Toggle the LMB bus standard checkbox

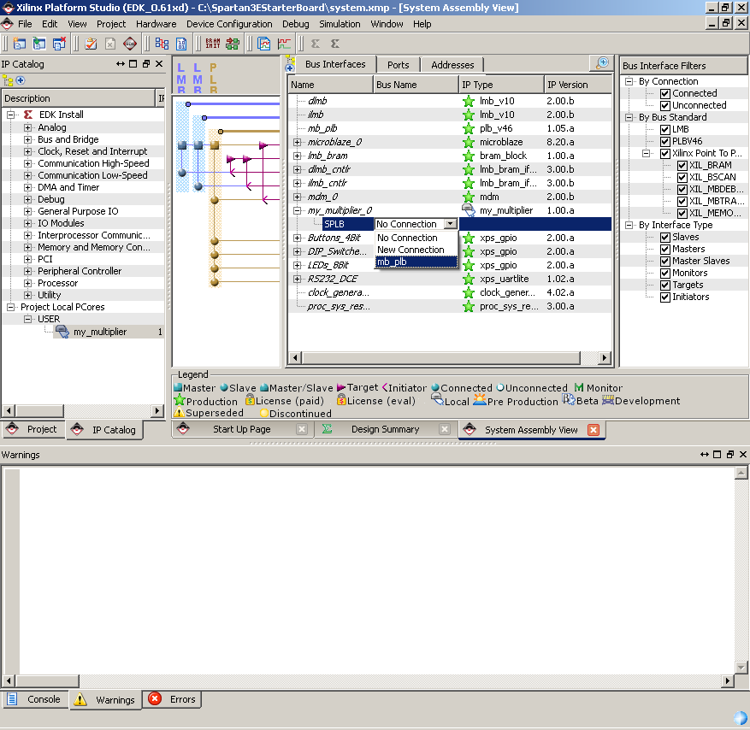click(664, 130)
